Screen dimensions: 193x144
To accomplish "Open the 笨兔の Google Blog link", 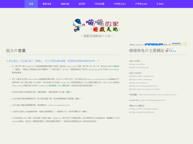I will pyautogui.click(x=91, y=69).
